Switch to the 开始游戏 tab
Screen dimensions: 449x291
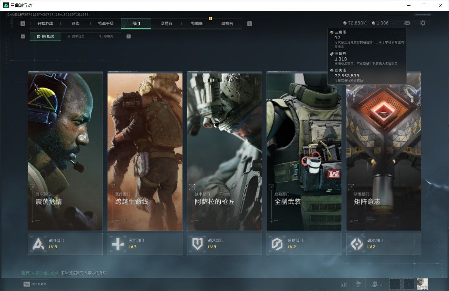[45, 23]
